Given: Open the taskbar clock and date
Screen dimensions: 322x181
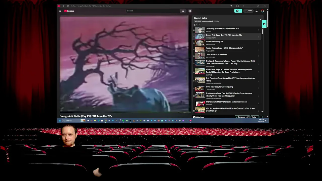Looking at the screenshot, I should (260, 121).
